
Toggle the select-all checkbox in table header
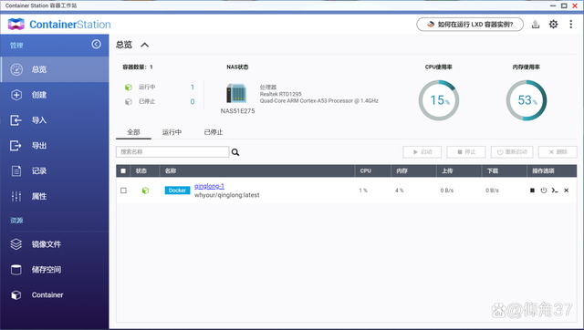point(123,170)
